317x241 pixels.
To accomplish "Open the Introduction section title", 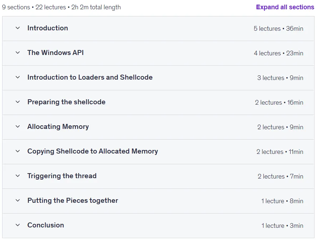I will (x=48, y=28).
